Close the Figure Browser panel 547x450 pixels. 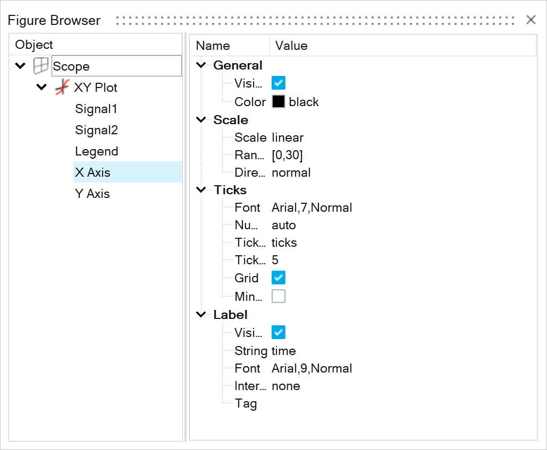pos(531,20)
